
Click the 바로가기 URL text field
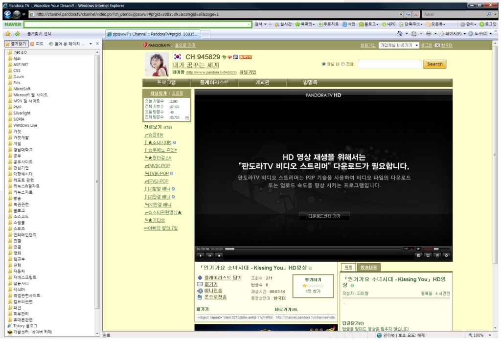[305, 318]
